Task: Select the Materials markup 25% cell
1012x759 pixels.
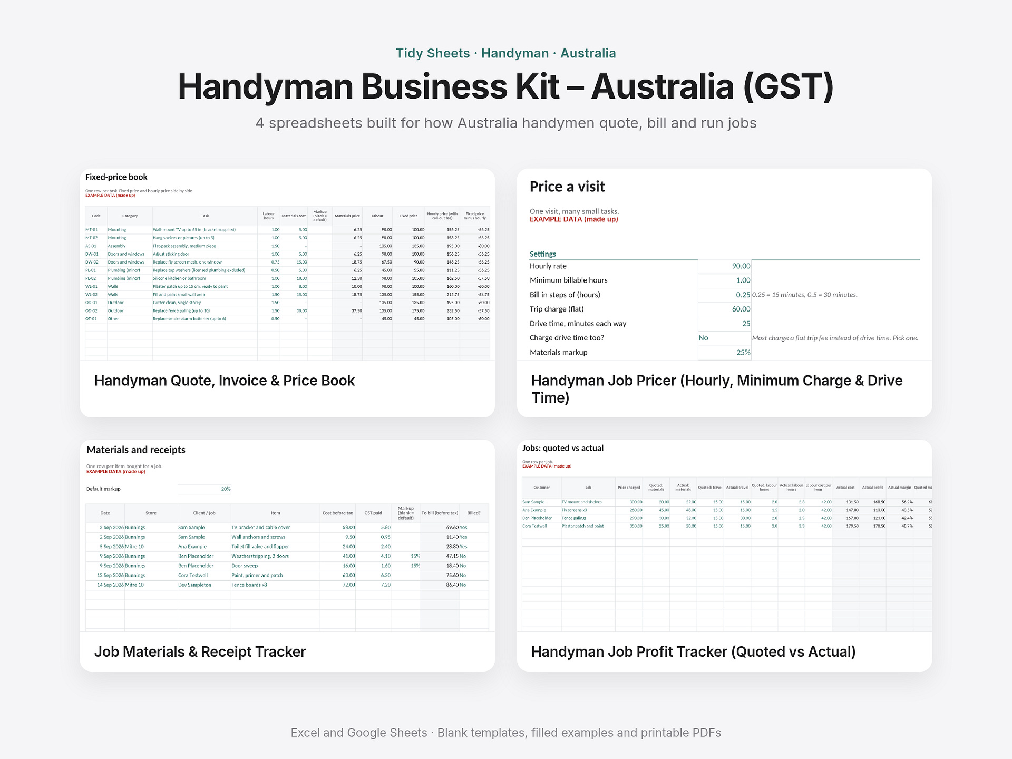Action: point(725,353)
